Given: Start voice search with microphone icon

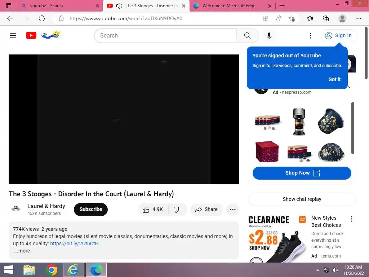Looking at the screenshot, I should click(x=269, y=36).
